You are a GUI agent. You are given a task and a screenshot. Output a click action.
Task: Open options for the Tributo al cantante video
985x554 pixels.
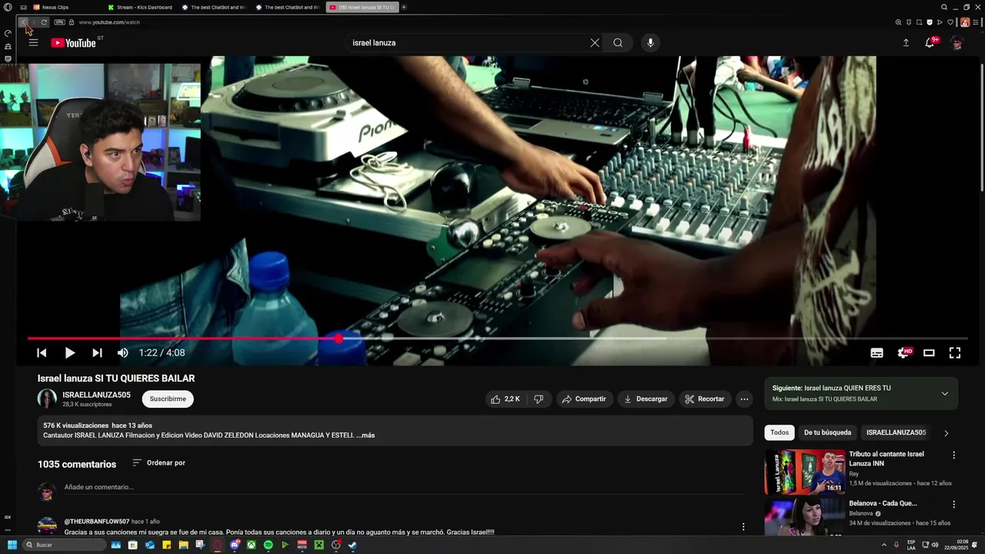click(954, 456)
